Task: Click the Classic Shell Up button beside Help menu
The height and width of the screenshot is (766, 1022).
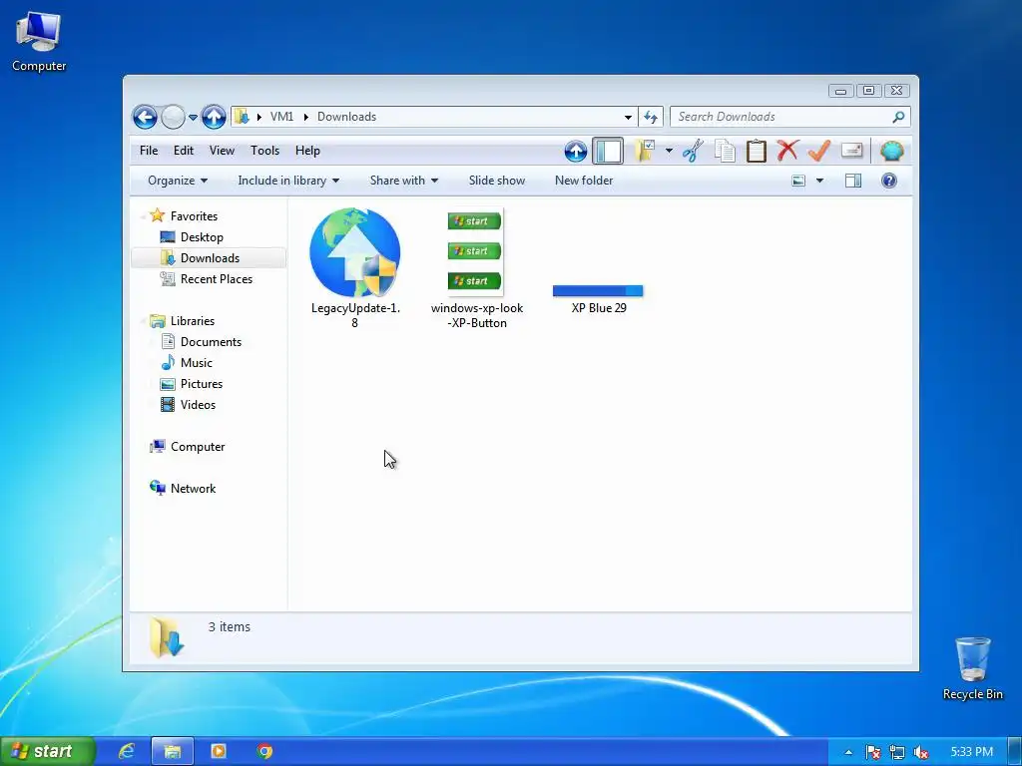Action: pyautogui.click(x=576, y=152)
